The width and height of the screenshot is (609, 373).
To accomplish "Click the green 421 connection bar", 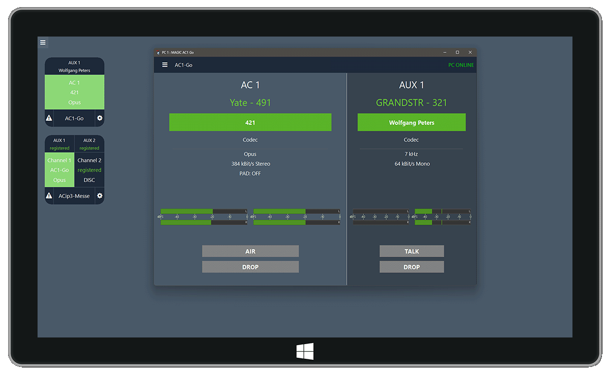I will (x=250, y=122).
